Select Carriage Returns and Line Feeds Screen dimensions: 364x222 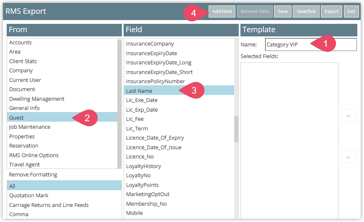click(x=65, y=205)
